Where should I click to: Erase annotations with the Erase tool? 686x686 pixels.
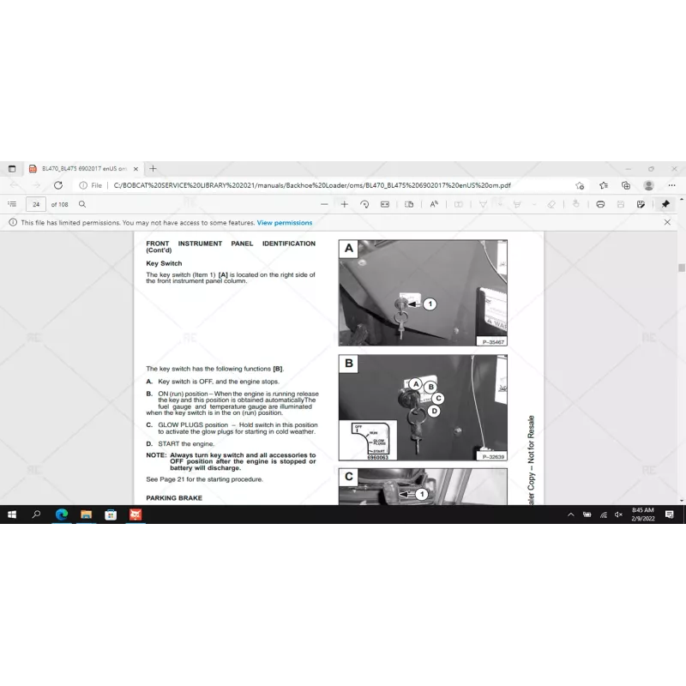(552, 204)
